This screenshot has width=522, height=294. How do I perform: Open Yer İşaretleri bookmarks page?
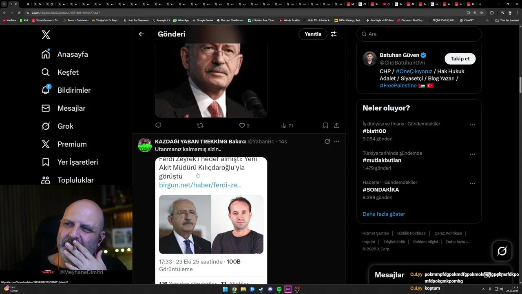click(x=70, y=162)
